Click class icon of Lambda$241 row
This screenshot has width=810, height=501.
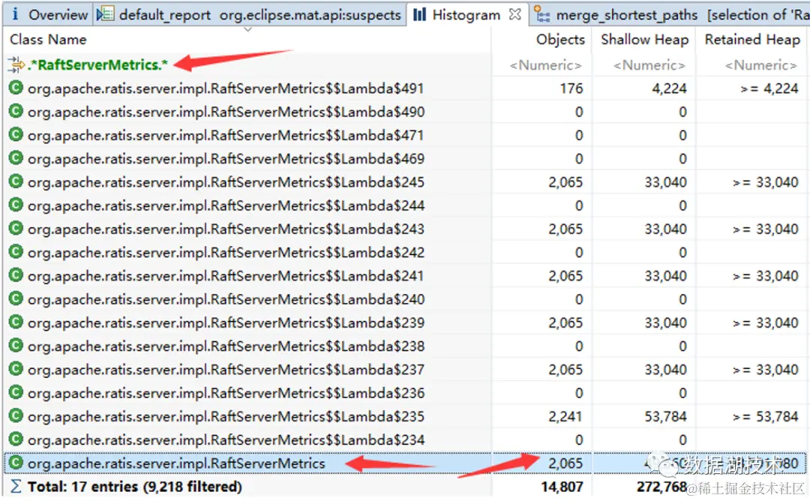[x=16, y=275]
